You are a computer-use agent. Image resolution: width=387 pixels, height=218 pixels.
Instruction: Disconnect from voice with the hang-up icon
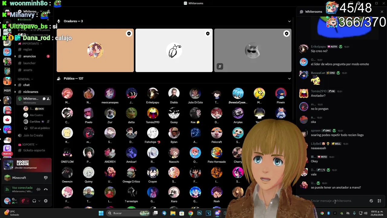(46, 190)
